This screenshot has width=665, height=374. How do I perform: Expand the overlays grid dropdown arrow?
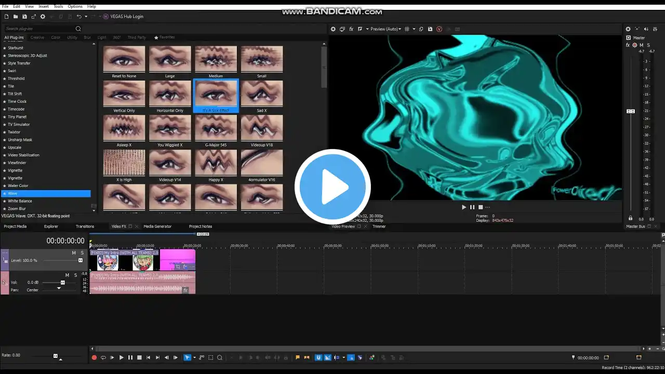pyautogui.click(x=414, y=29)
